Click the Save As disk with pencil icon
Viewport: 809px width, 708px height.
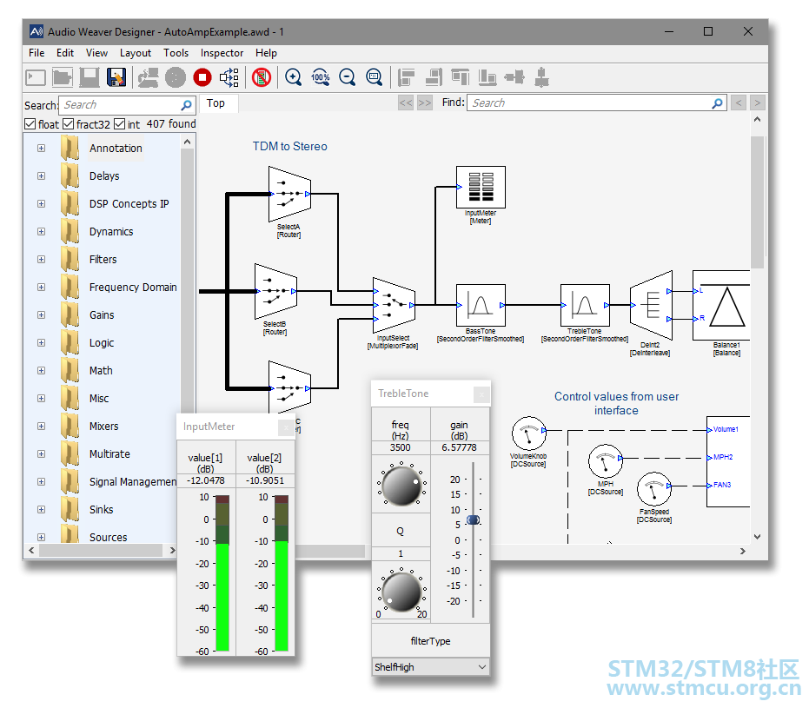pyautogui.click(x=116, y=78)
